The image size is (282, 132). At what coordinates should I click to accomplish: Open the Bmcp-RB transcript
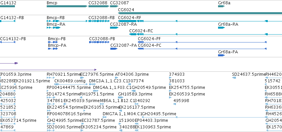[67, 21]
